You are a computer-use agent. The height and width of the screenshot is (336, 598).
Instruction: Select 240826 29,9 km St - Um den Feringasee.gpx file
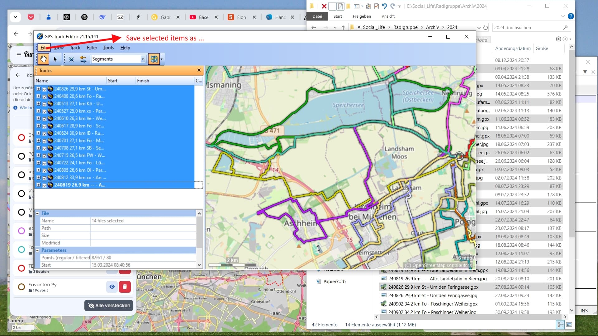(x=433, y=287)
